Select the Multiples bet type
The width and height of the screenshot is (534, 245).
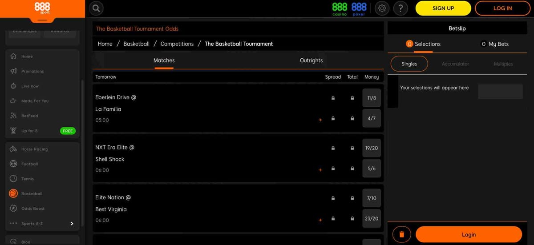[x=503, y=64]
